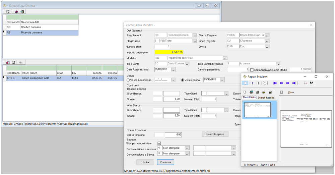Click the Ricalcola spese button
Image resolution: width=335 pixels, height=175 pixels.
(215, 134)
